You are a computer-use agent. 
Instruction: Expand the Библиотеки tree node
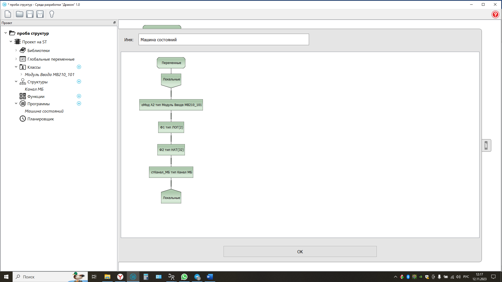16,50
